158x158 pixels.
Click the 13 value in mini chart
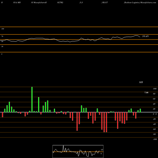[102, 150]
